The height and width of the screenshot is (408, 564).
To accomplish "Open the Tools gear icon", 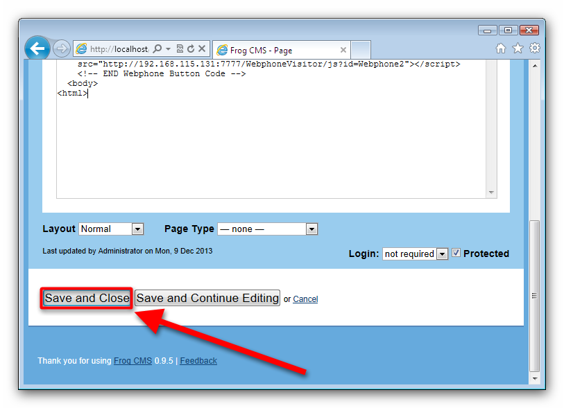I will (534, 48).
